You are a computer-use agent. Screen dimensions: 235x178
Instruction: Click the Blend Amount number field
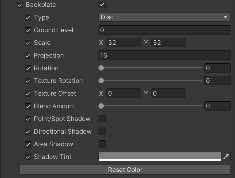(217, 106)
